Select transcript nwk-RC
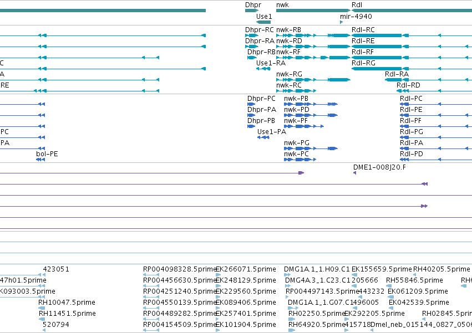 (x=296, y=91)
